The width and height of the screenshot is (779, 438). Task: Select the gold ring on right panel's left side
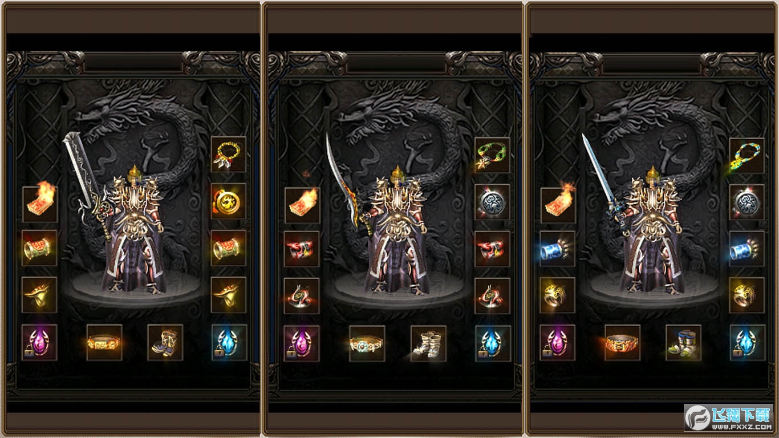tap(558, 295)
